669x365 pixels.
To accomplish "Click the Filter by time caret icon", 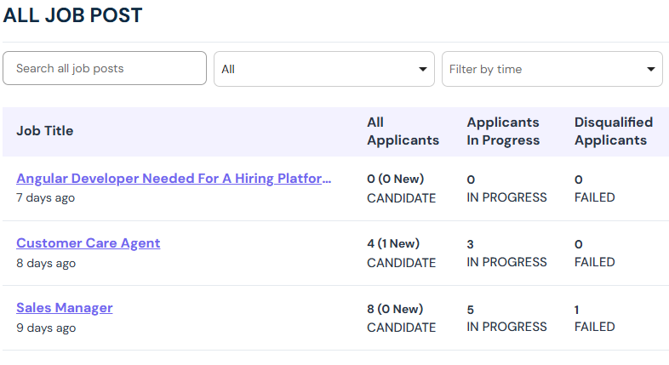I will 650,69.
